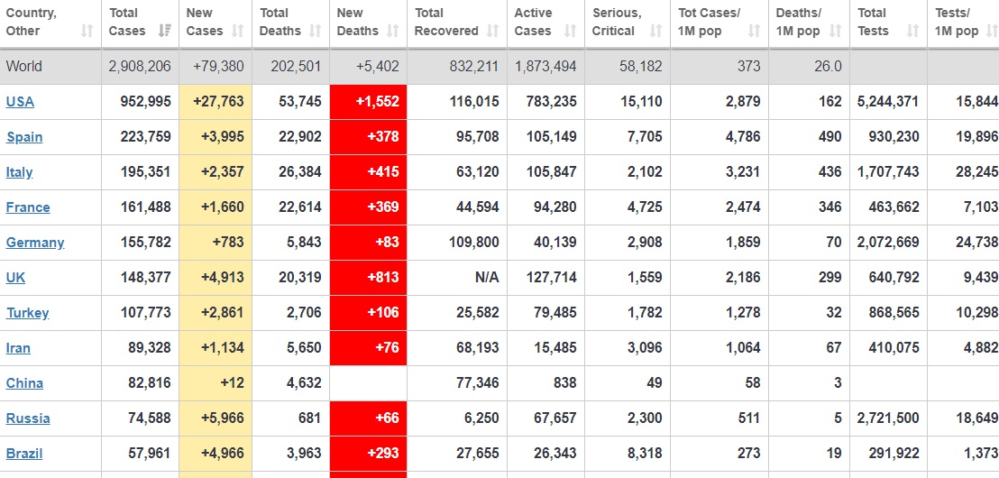The width and height of the screenshot is (999, 478).
Task: Click the Active Cases sort icon
Action: [570, 31]
